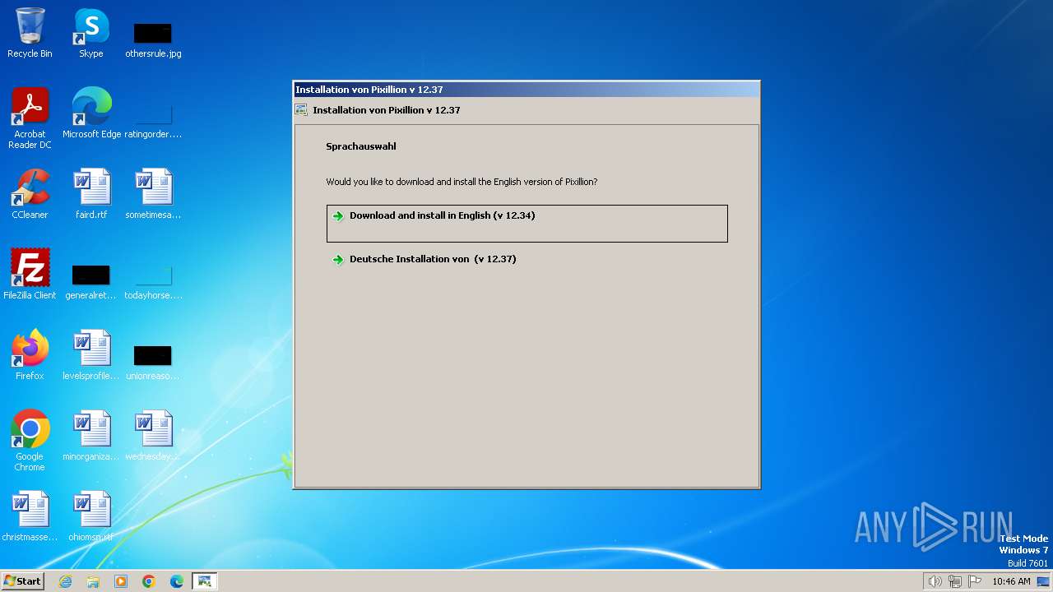Click the Show desktop taskbar button
1053x592 pixels.
(x=1045, y=581)
